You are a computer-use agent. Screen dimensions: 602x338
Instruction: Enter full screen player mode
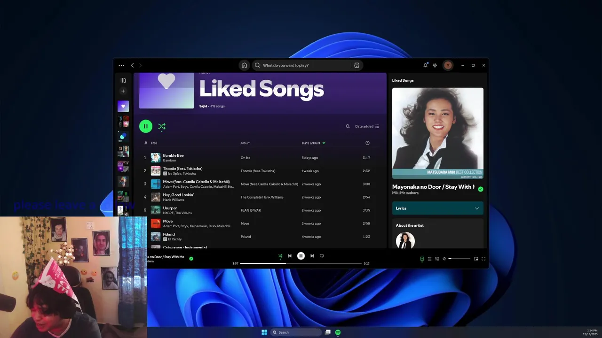pos(483,259)
